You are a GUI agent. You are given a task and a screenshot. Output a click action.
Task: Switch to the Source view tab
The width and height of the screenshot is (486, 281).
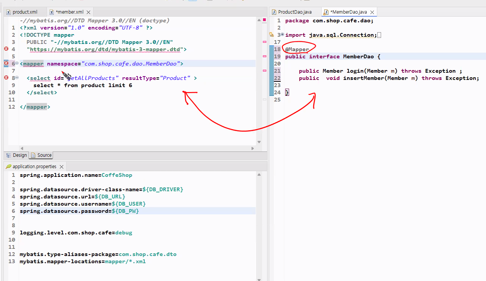pos(41,155)
